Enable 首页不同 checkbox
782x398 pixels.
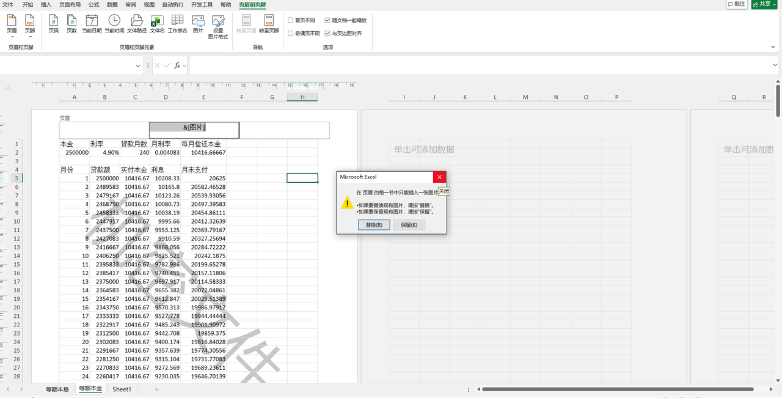tap(291, 20)
